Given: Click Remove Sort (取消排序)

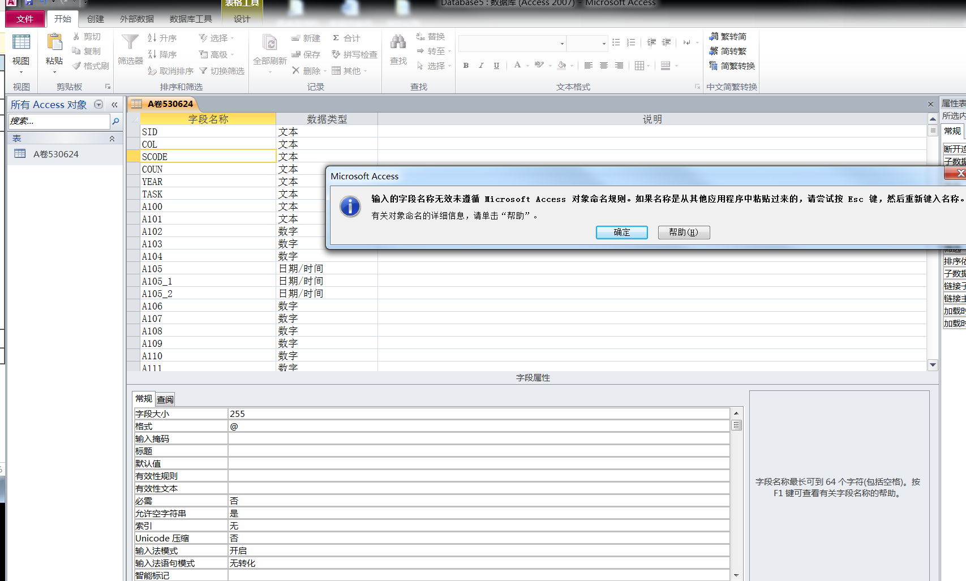Looking at the screenshot, I should (170, 71).
